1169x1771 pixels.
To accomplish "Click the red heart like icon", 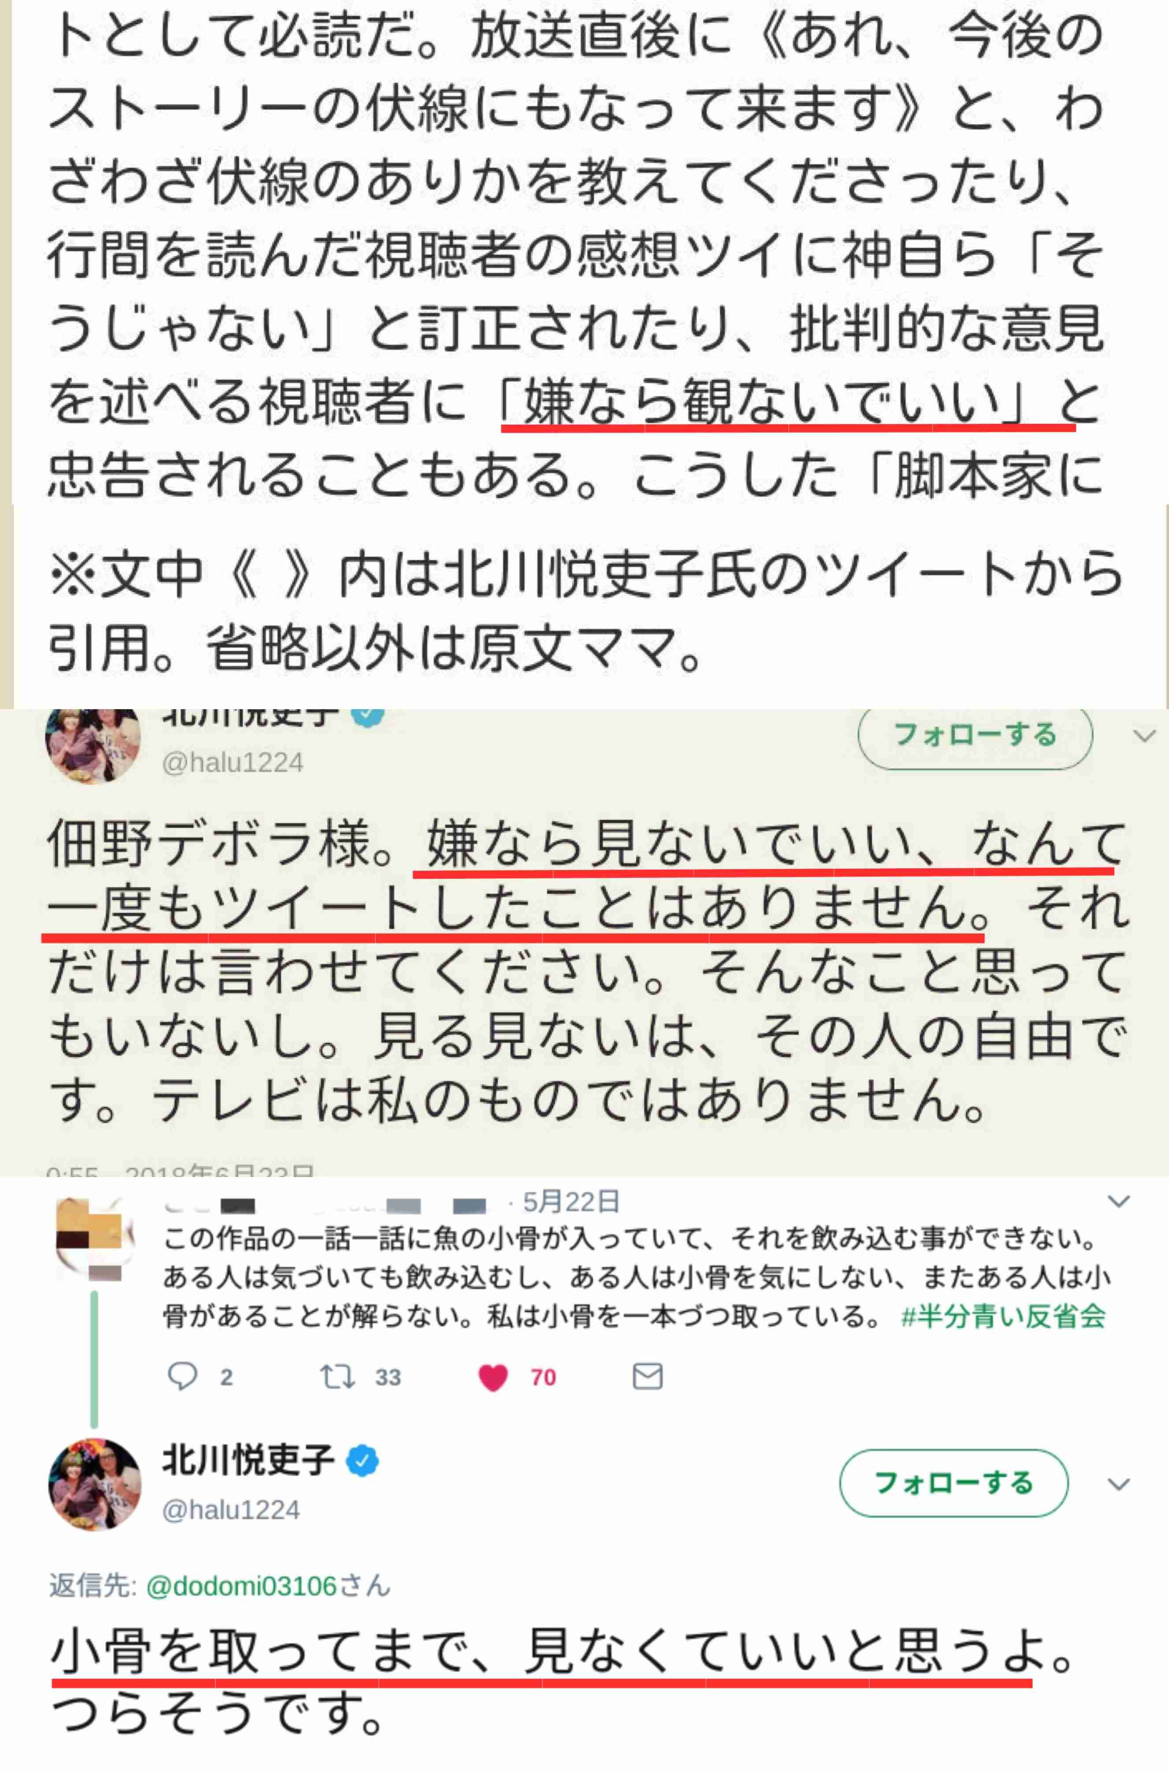I will coord(493,1377).
